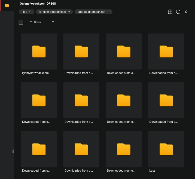Expand the Tipe filter dropdown

[x=27, y=12]
